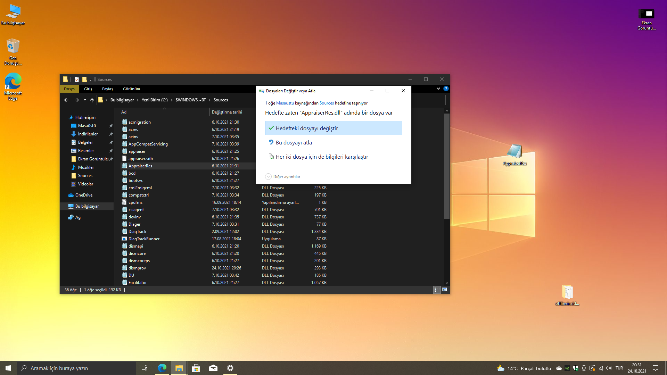Image resolution: width=667 pixels, height=375 pixels.
Task: Select Facilitator file row
Action: pyautogui.click(x=224, y=283)
